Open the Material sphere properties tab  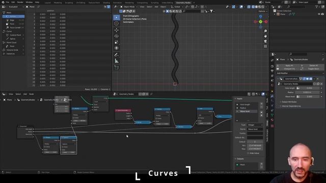(272, 120)
